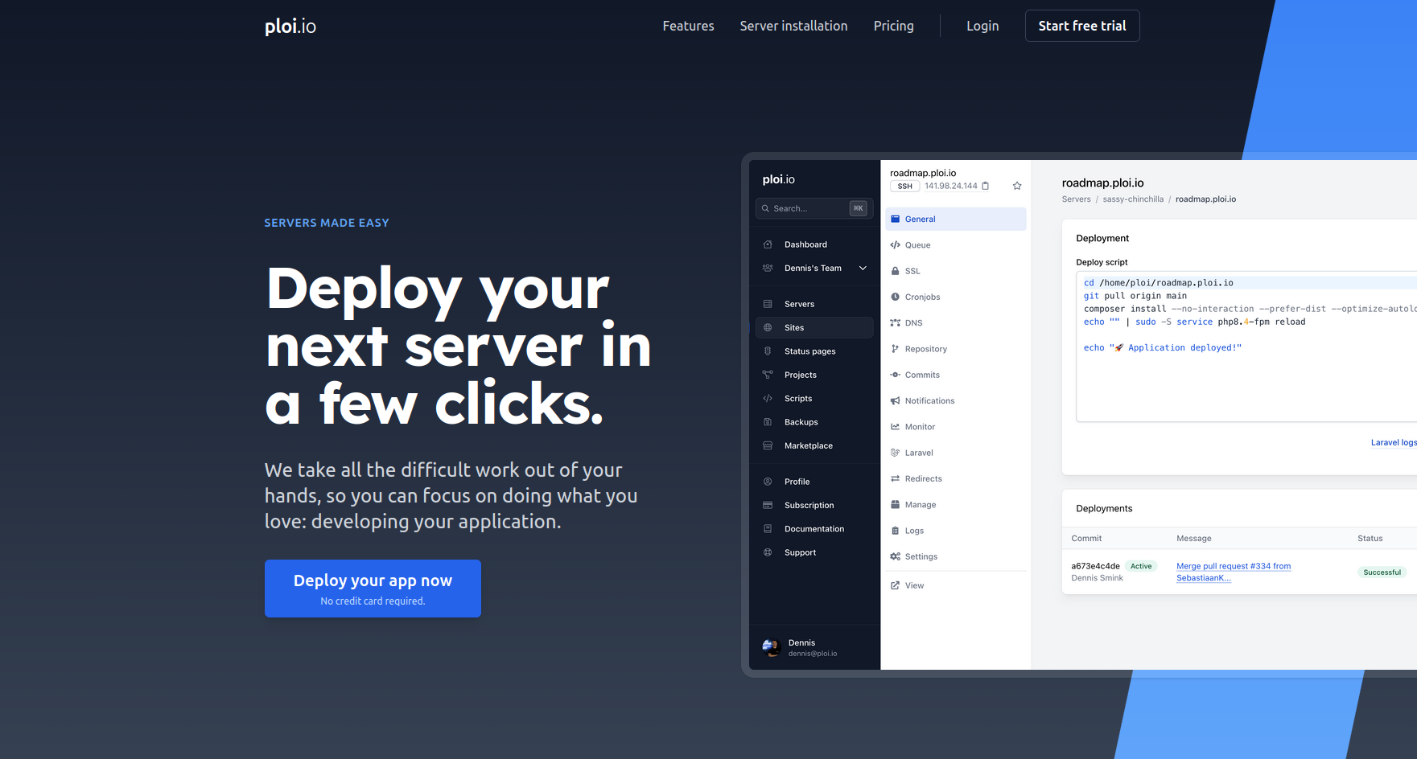Click the SSL lock icon
The height and width of the screenshot is (759, 1417).
(895, 271)
